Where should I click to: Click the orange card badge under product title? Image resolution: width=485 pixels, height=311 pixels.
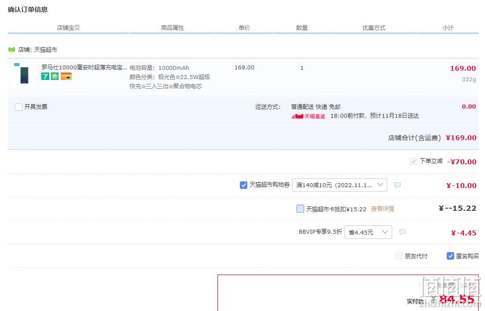coord(66,76)
